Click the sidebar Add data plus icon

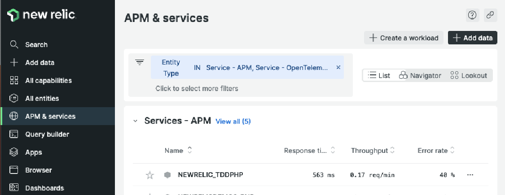[x=14, y=62]
